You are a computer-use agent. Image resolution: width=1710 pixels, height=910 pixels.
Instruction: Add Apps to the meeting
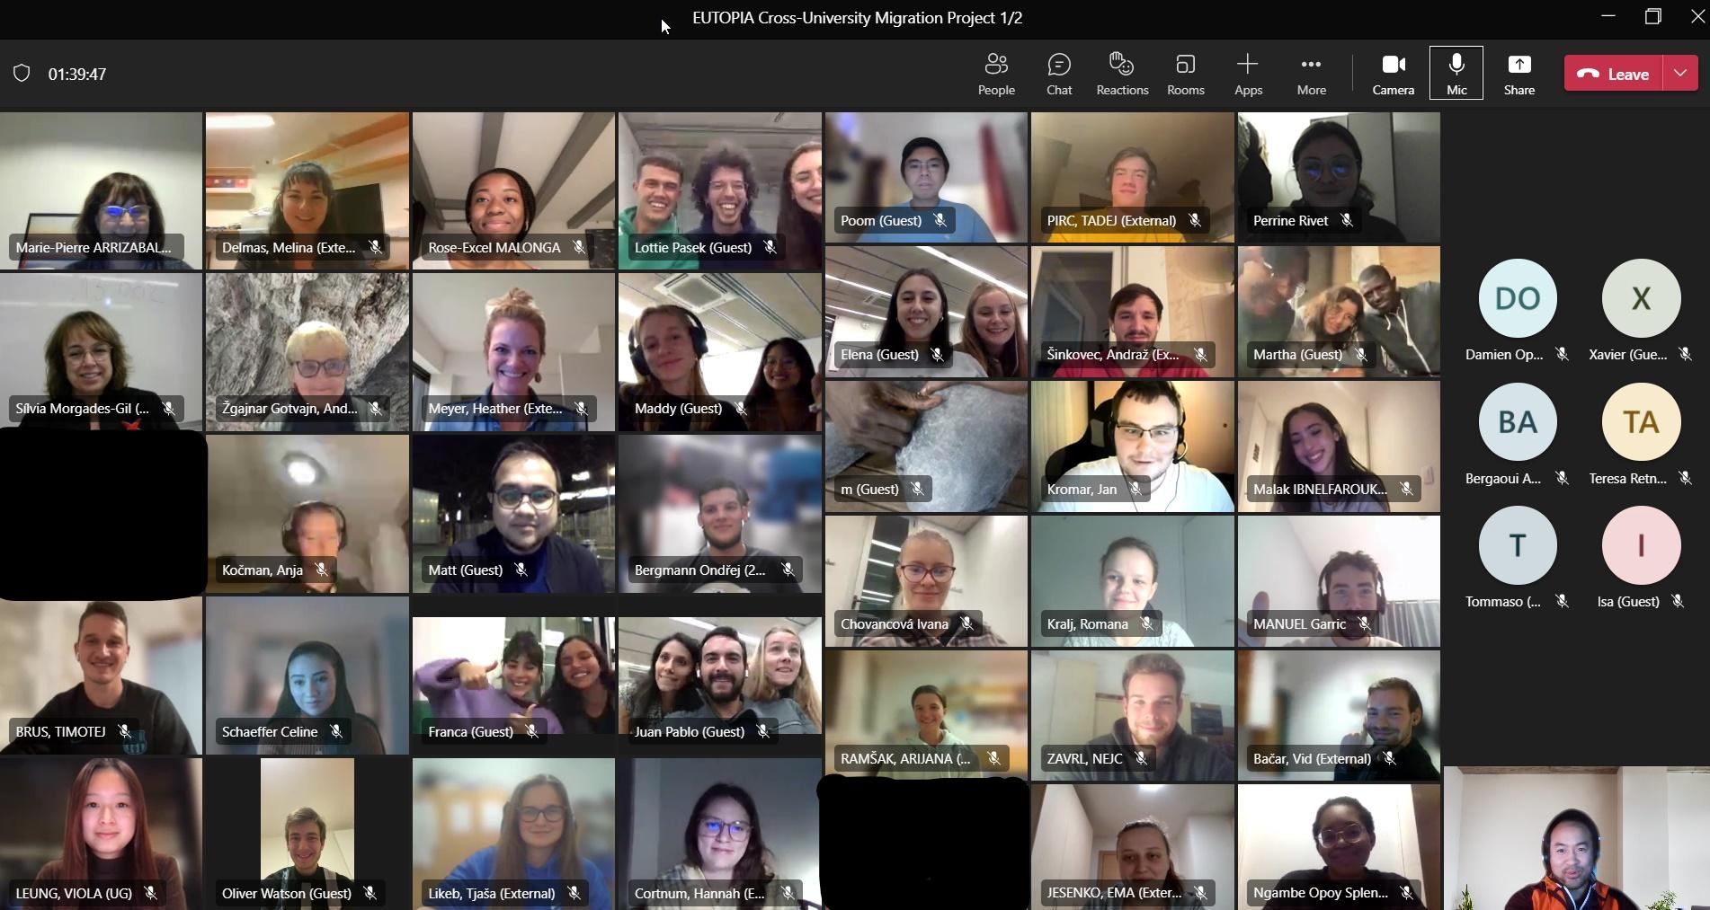point(1248,74)
